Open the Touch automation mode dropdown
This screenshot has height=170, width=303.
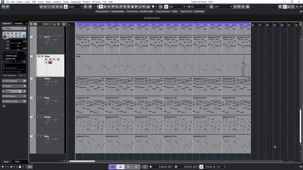click(x=75, y=7)
